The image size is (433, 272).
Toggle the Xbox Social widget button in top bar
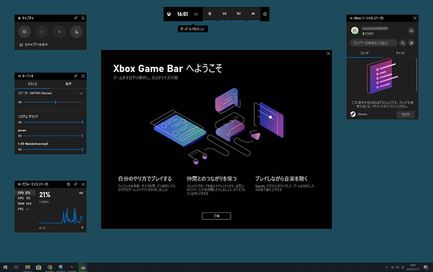pyautogui.click(x=253, y=14)
